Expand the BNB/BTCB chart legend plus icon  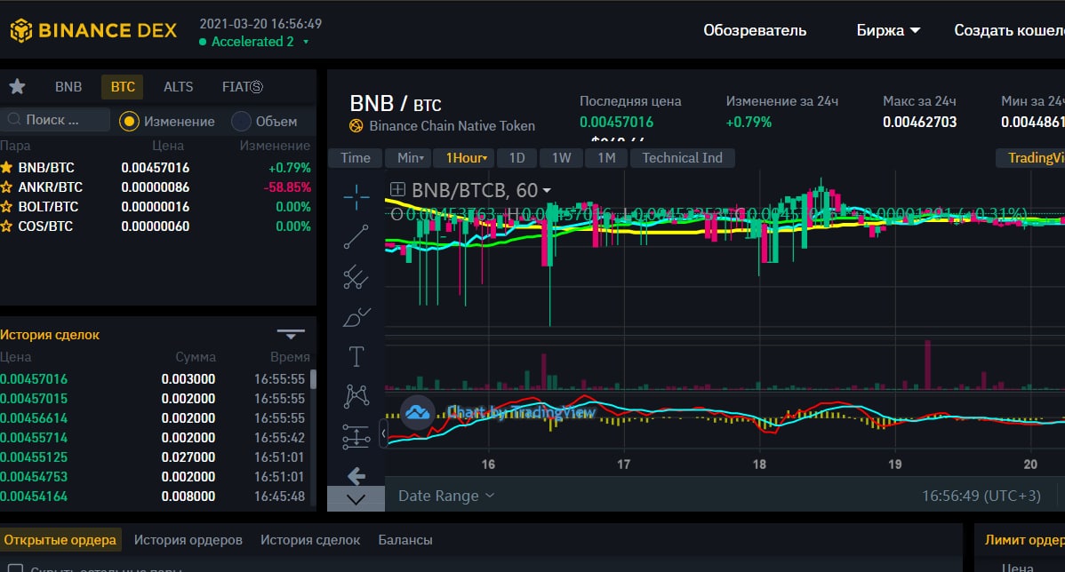pyautogui.click(x=397, y=190)
